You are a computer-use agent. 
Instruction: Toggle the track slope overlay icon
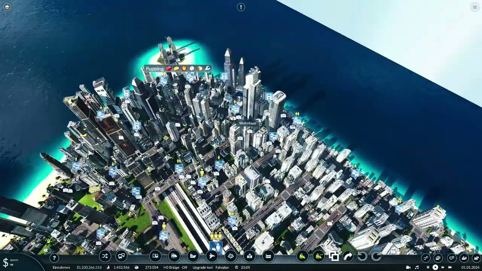point(426,258)
